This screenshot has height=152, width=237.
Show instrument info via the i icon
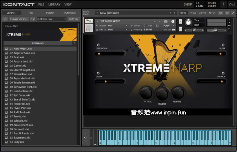click(x=173, y=21)
